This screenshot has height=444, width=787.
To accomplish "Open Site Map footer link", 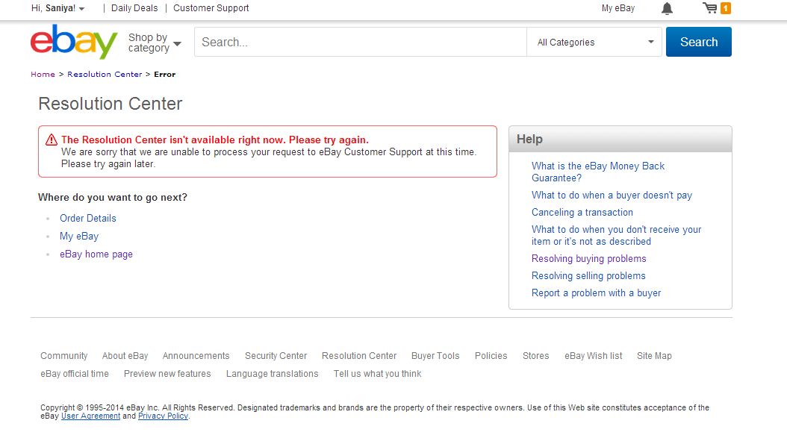I will [x=654, y=356].
